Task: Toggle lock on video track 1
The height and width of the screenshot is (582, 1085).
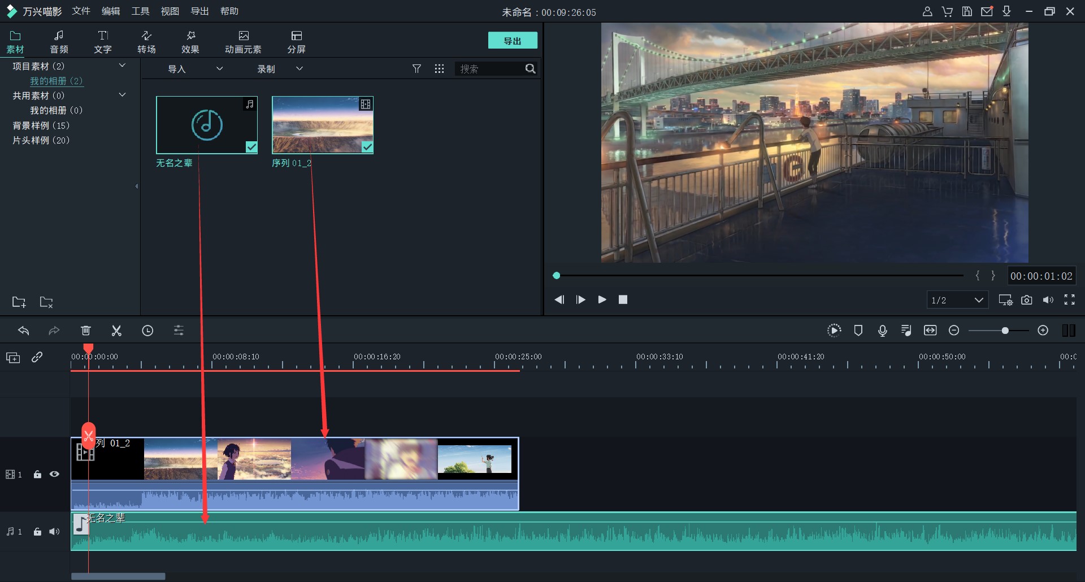Action: pos(37,475)
